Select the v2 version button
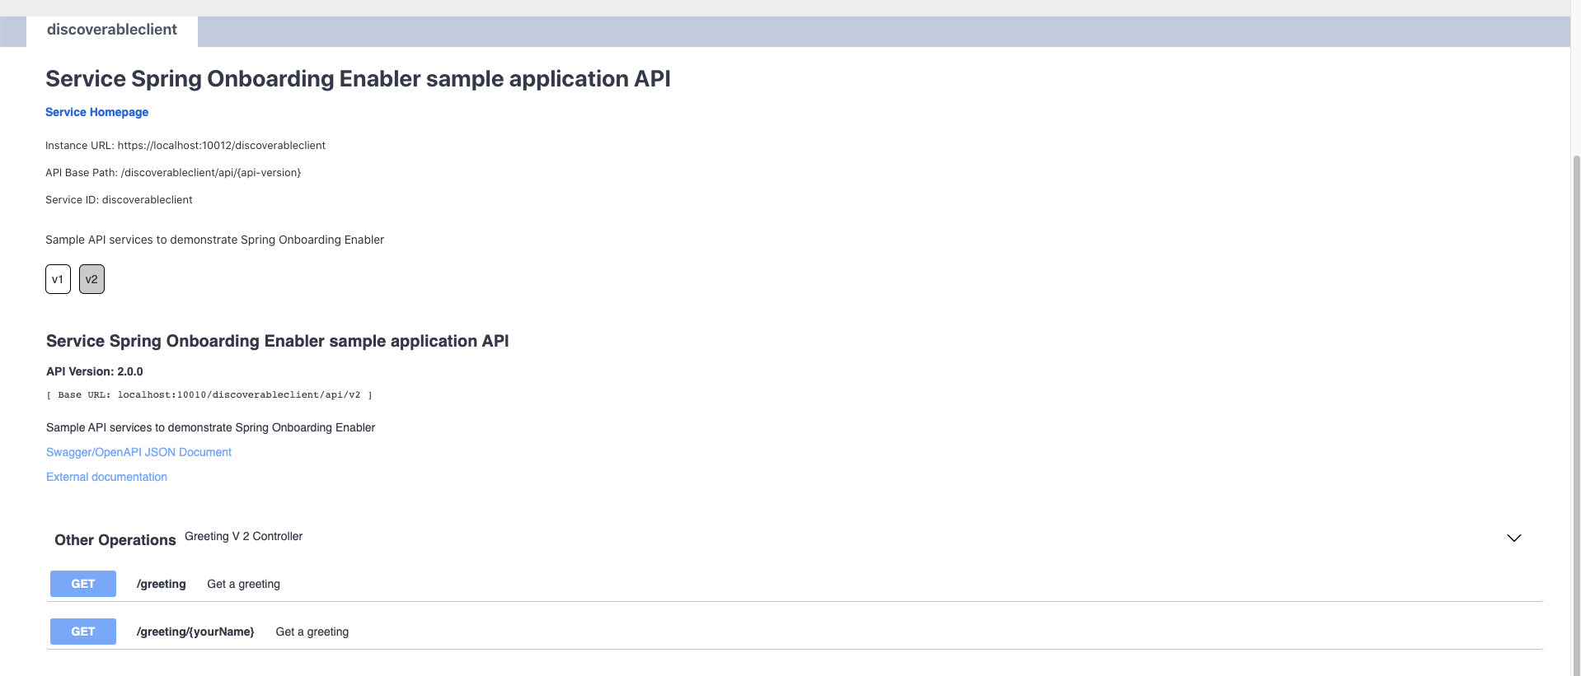Screen dimensions: 1581x676 pos(91,279)
